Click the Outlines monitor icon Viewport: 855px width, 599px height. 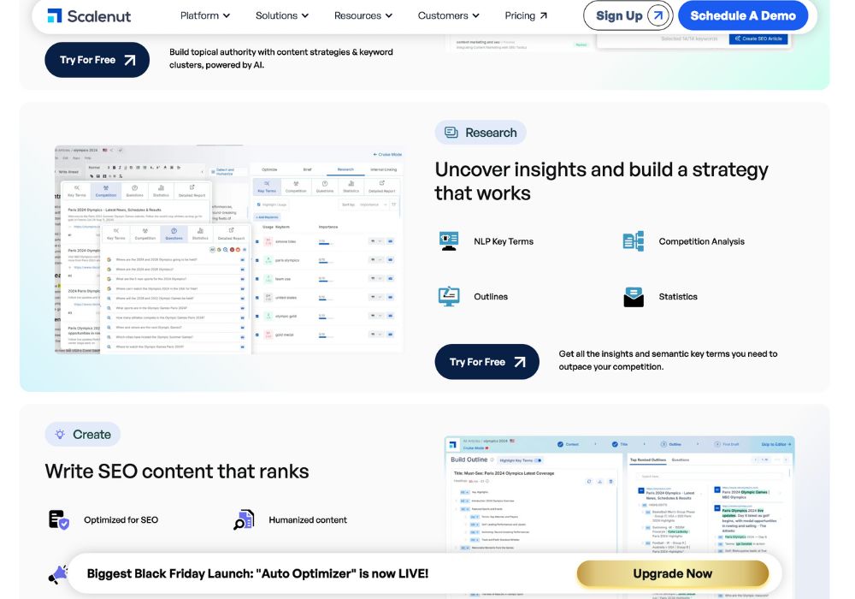pos(449,296)
